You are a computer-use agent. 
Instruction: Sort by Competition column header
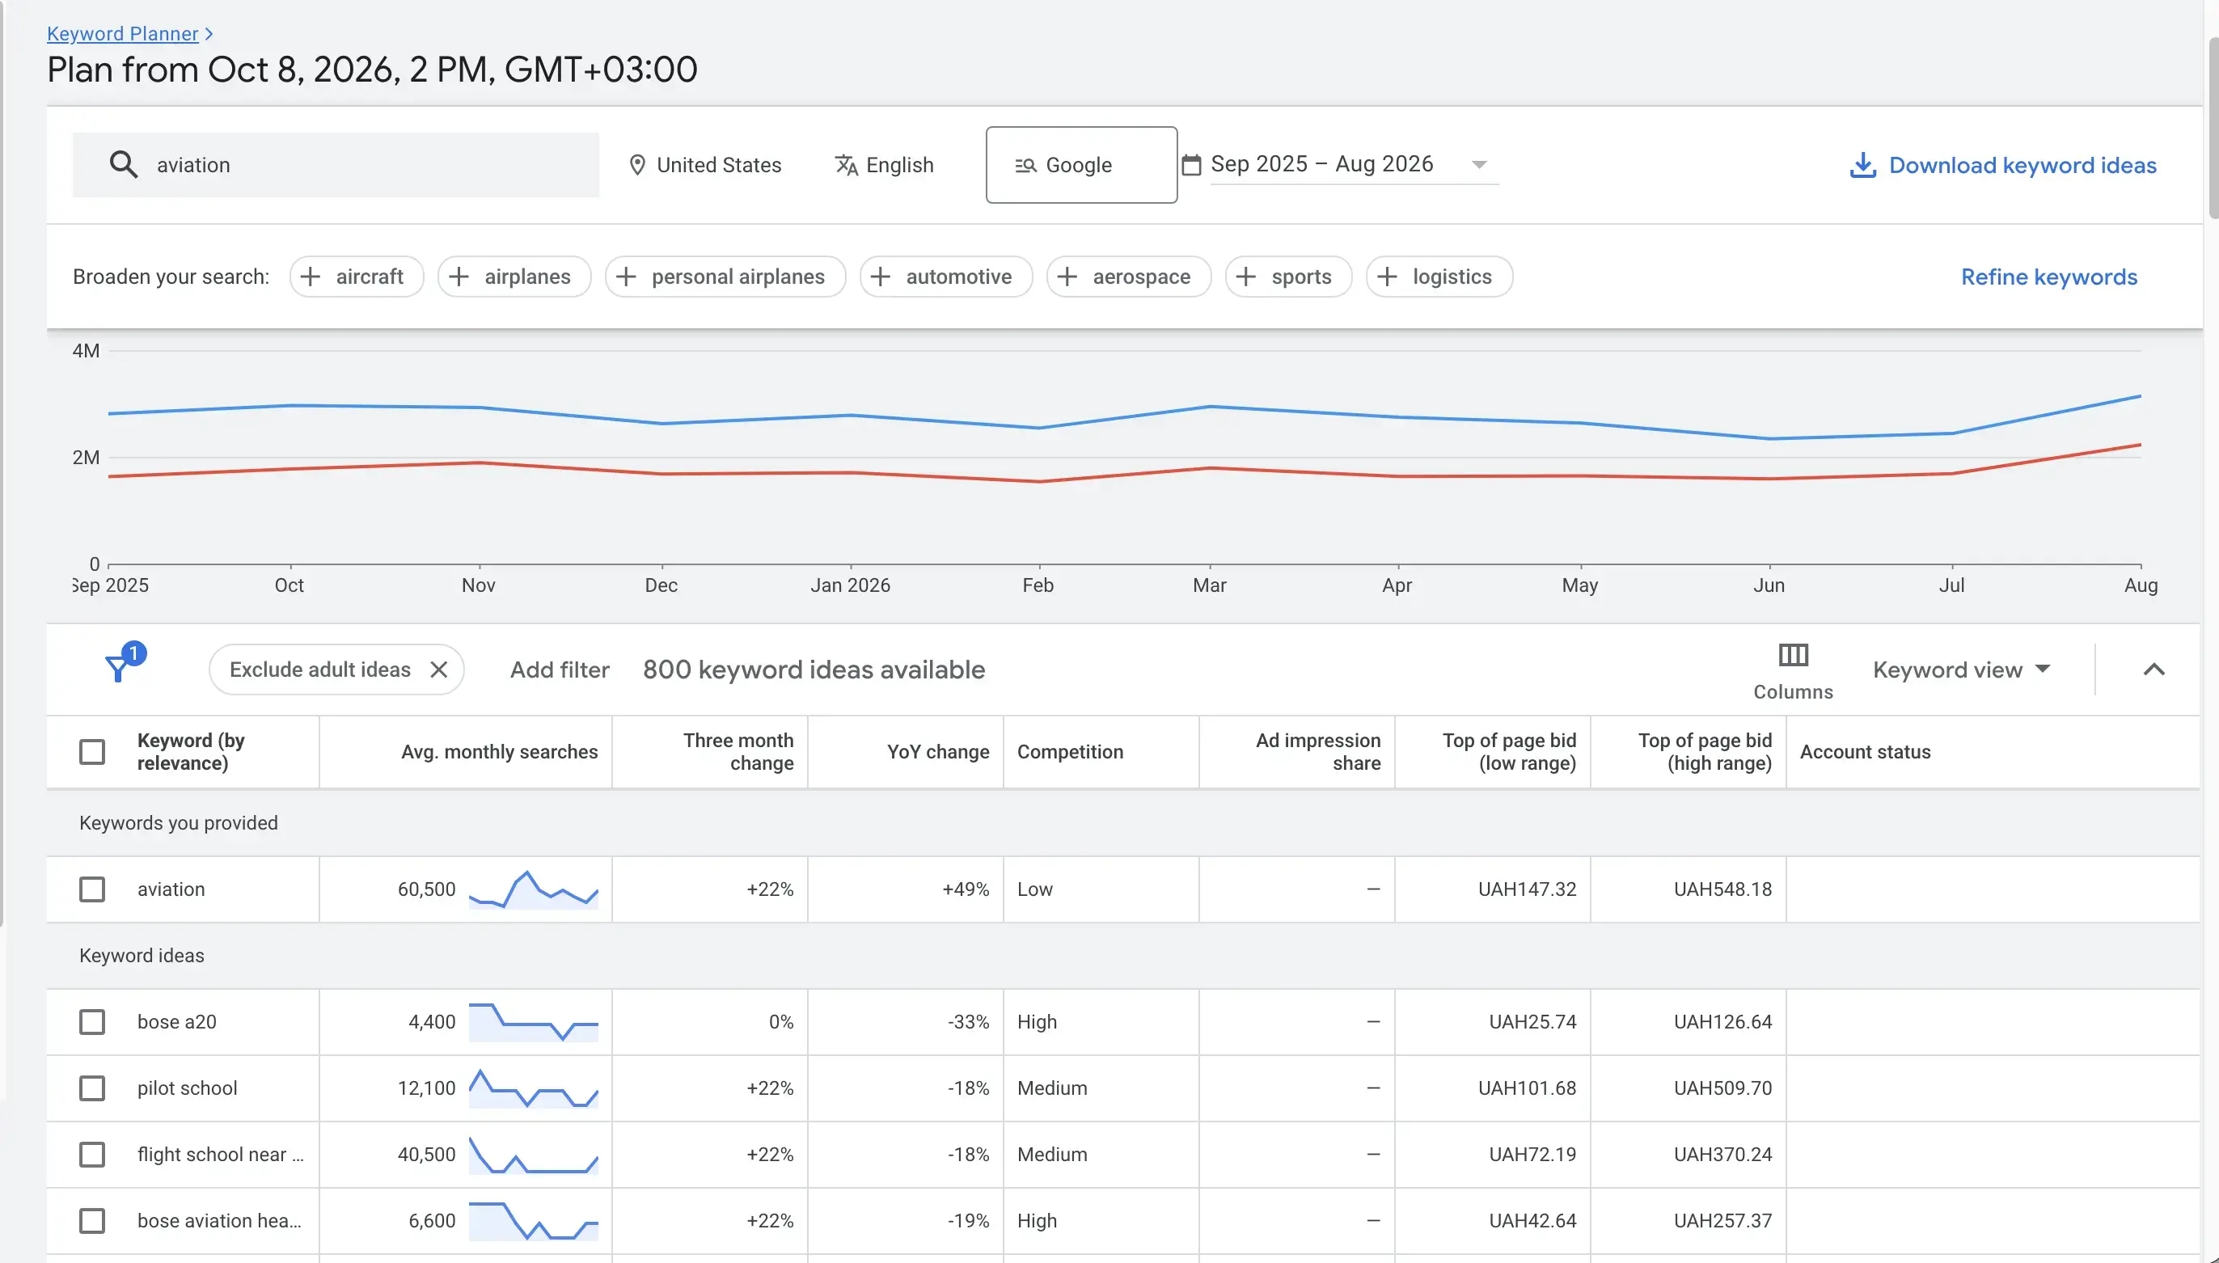pyautogui.click(x=1070, y=752)
